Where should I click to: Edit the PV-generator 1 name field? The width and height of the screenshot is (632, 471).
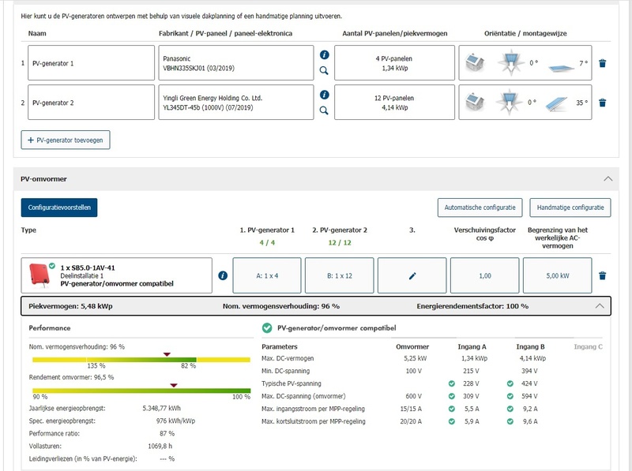[x=91, y=63]
